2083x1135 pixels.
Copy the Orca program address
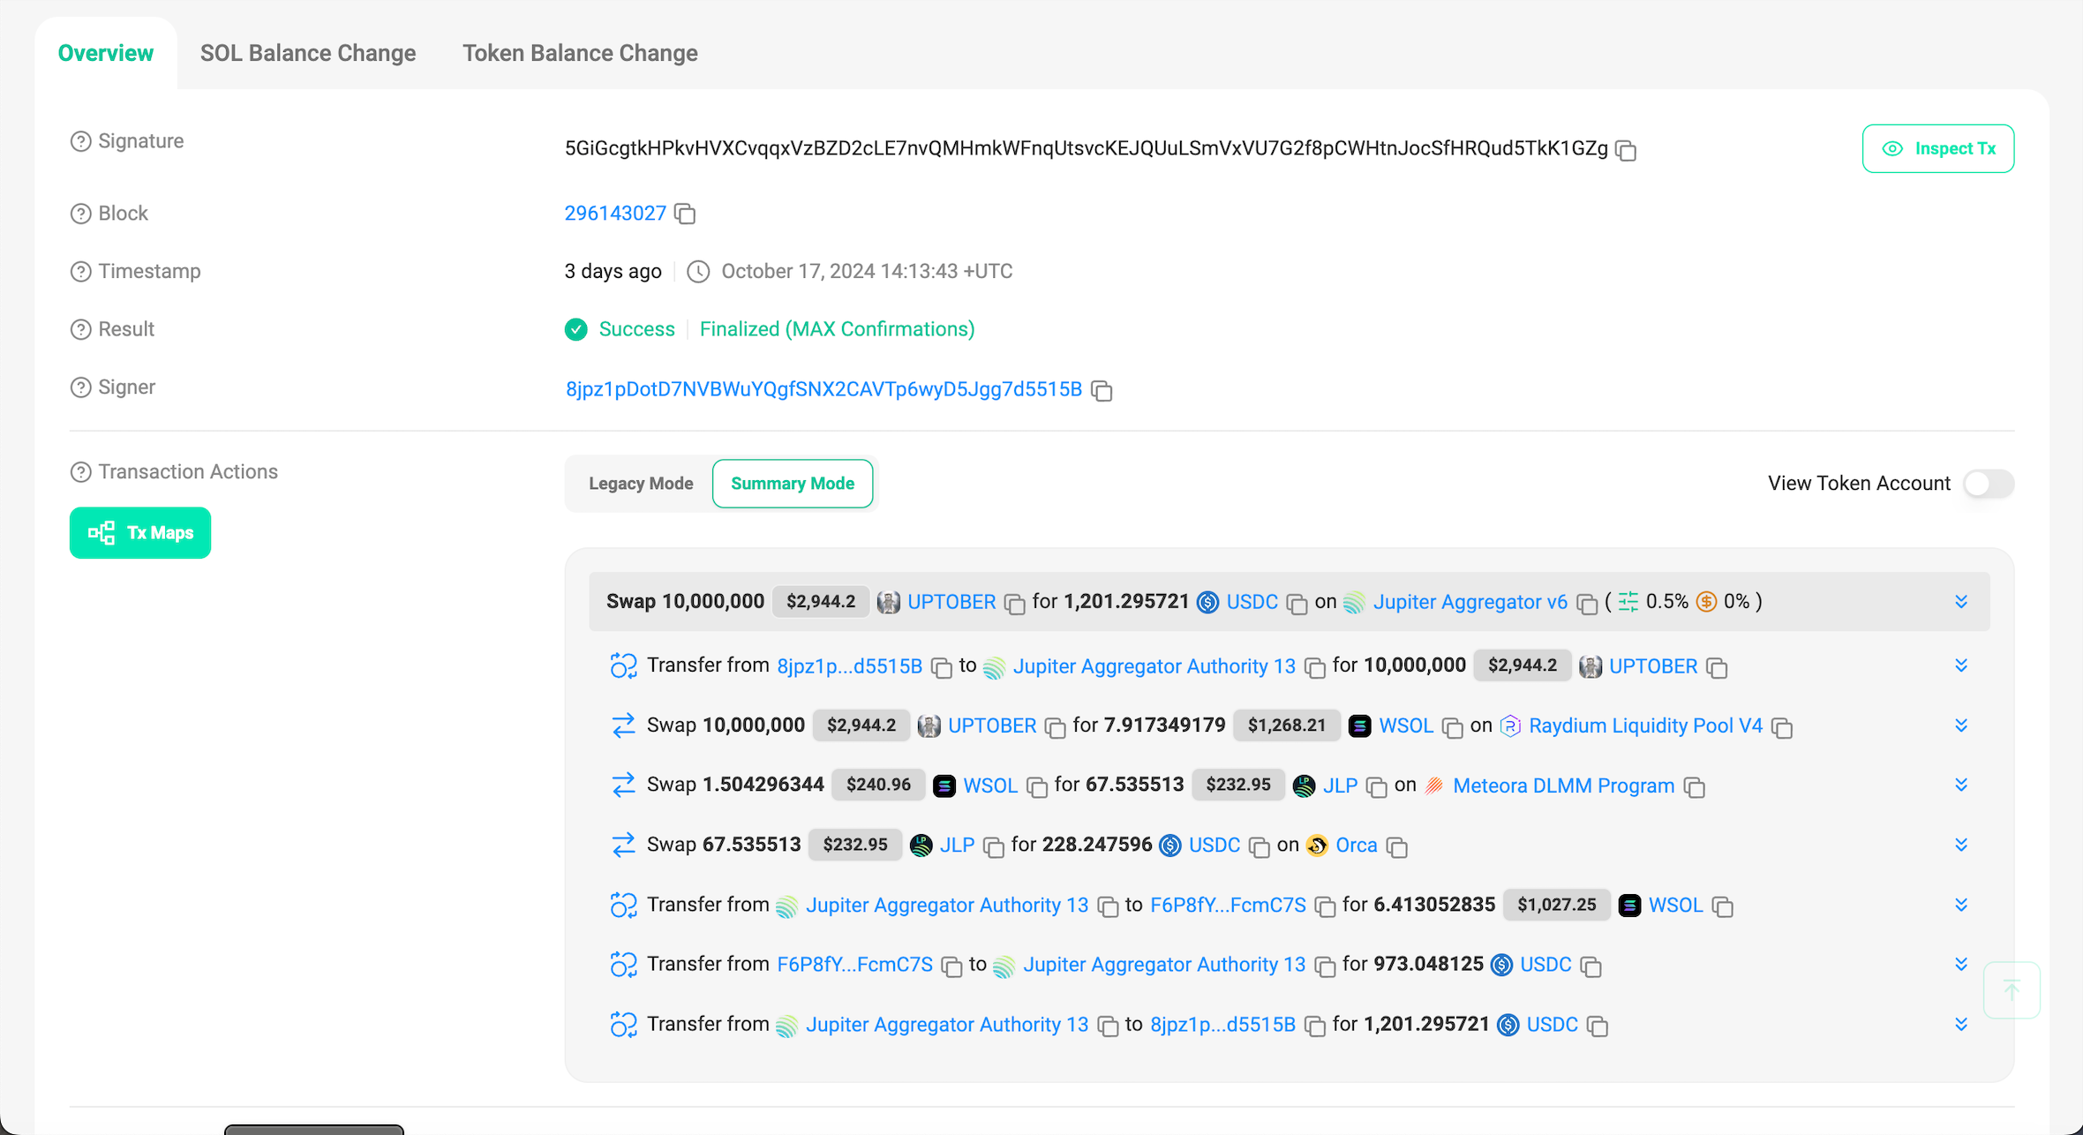1396,847
